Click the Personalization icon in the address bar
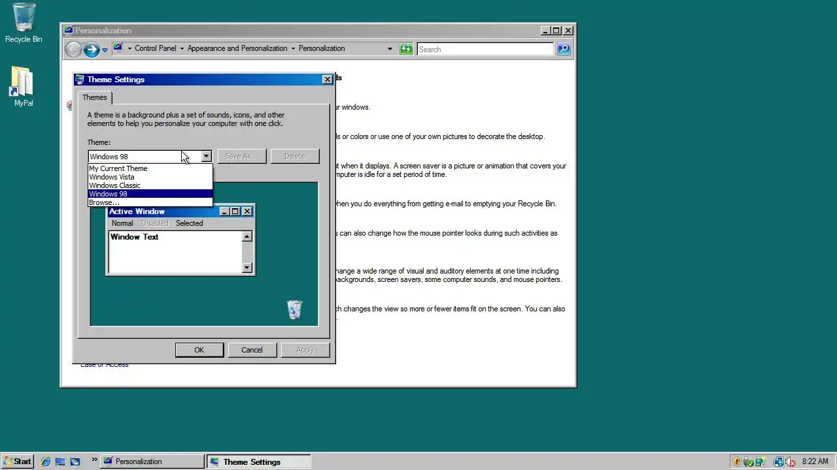Viewport: 837px width, 470px height. pos(118,48)
